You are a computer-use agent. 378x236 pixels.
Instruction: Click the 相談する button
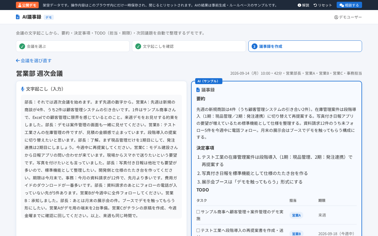[349, 5]
